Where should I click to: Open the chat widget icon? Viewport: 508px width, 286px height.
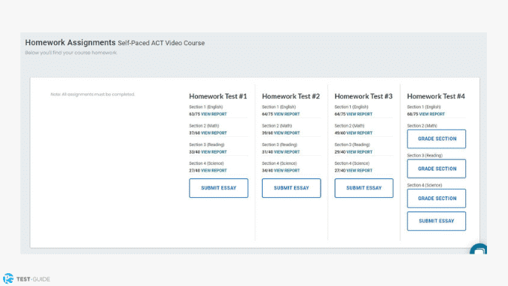tap(479, 249)
